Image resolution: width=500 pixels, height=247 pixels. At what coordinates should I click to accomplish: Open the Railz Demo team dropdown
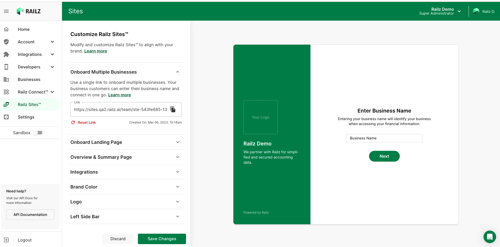(x=459, y=11)
